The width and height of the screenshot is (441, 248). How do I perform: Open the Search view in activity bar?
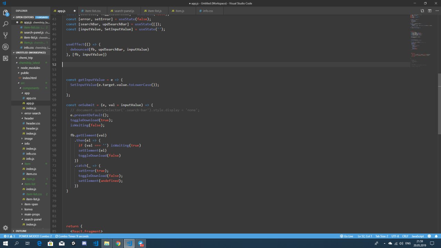[6, 24]
